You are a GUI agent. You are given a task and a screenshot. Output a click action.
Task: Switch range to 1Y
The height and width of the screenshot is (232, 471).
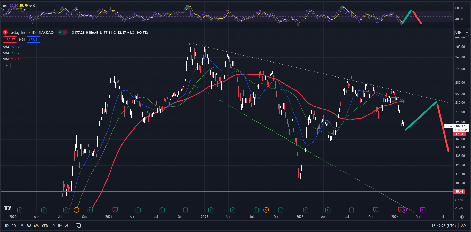click(x=53, y=226)
